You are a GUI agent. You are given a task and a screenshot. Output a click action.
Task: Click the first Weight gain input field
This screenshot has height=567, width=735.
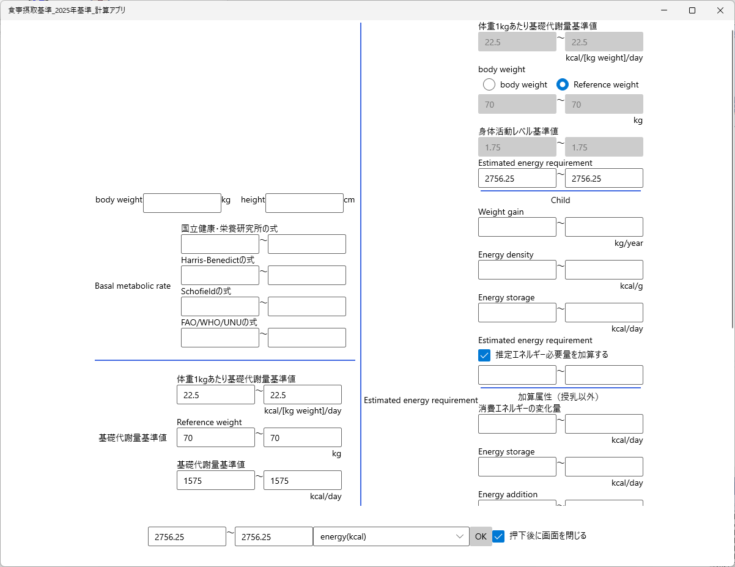pos(517,227)
